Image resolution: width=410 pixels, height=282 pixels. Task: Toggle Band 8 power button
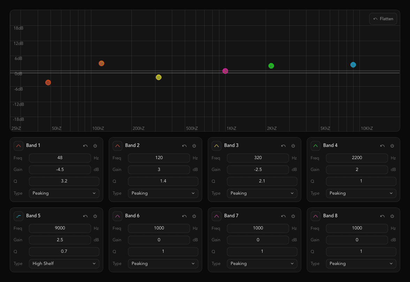pos(392,216)
